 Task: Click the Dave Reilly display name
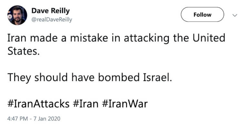click(x=50, y=11)
